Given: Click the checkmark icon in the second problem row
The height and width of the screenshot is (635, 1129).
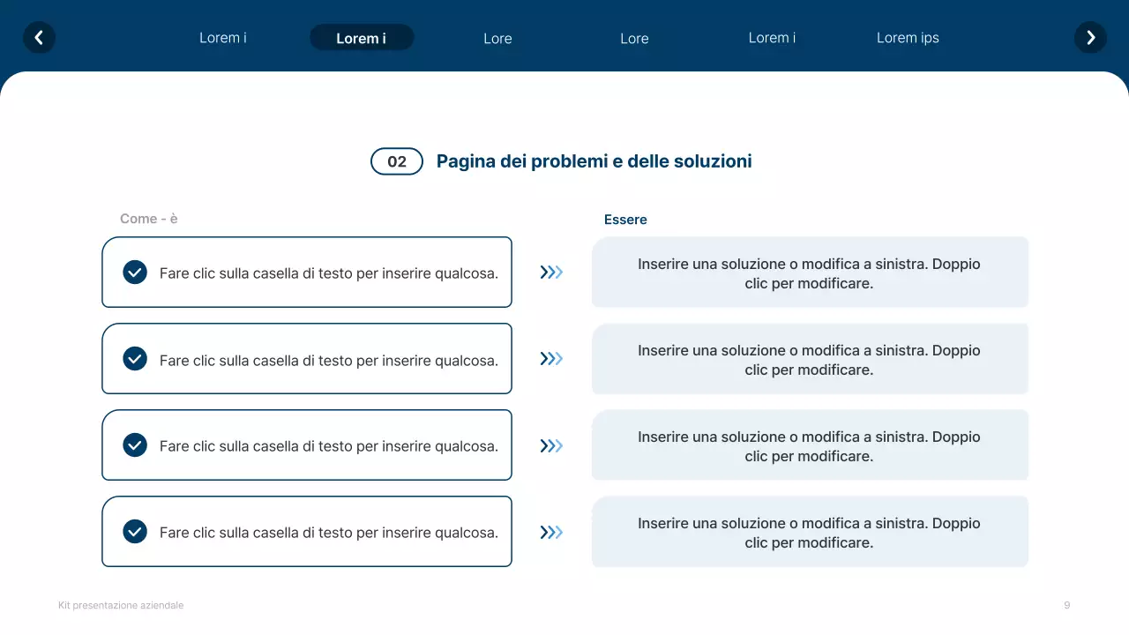Looking at the screenshot, I should point(135,359).
